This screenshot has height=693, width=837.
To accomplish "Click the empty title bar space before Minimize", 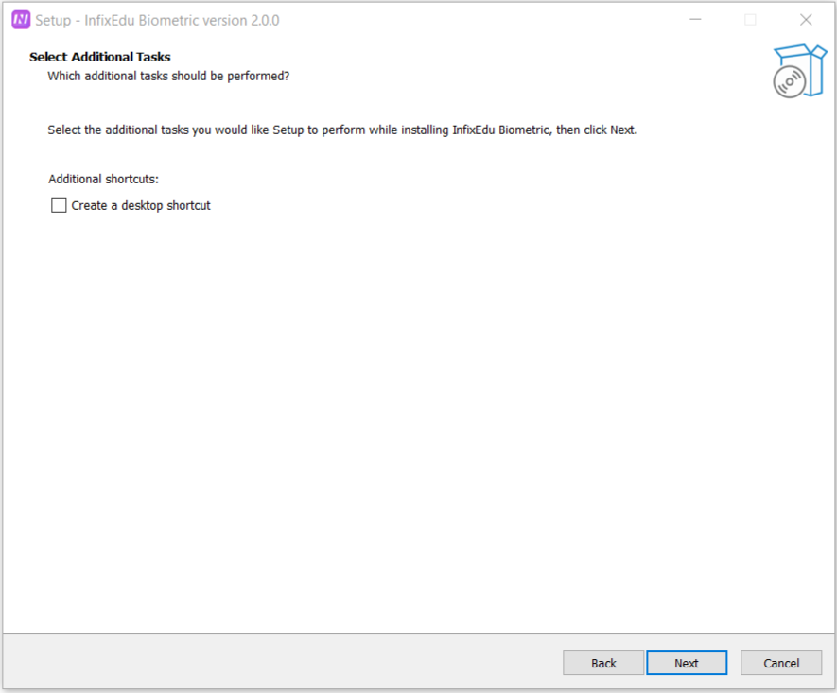I will pos(473,20).
